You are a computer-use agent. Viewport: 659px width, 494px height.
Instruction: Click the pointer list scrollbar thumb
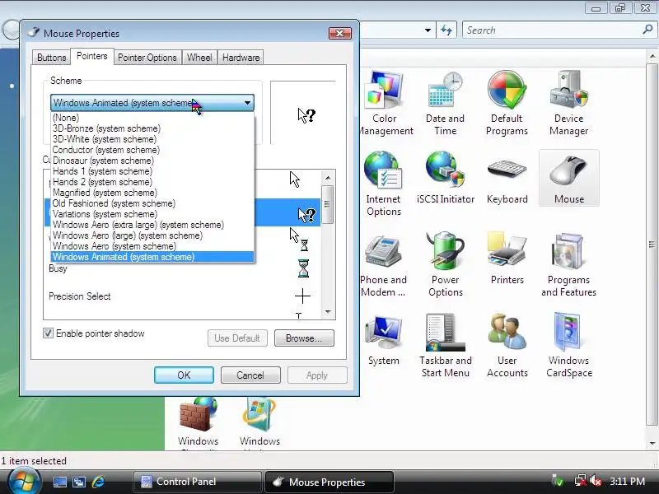[328, 204]
